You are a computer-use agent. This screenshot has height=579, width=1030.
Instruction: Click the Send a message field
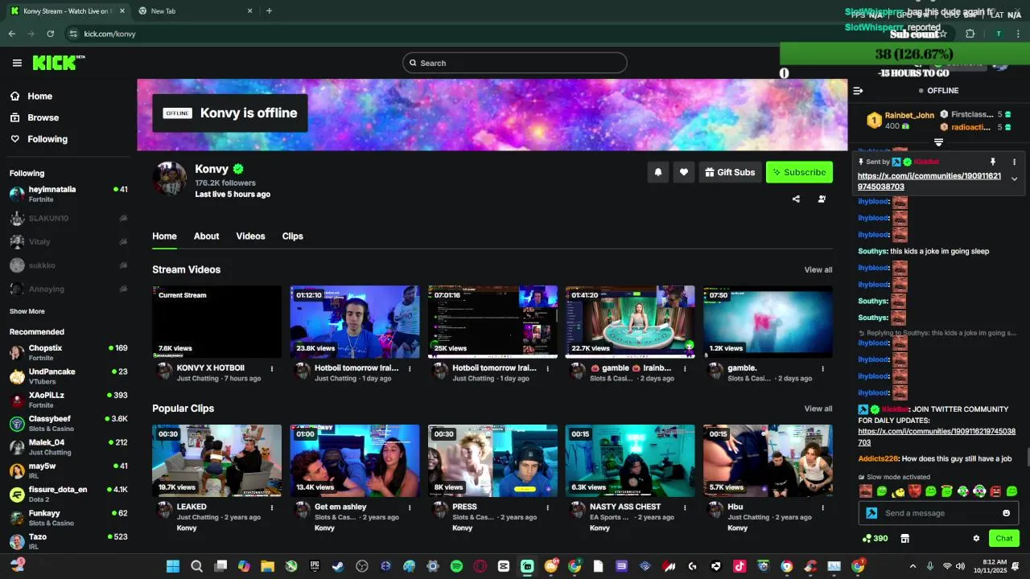coord(937,513)
